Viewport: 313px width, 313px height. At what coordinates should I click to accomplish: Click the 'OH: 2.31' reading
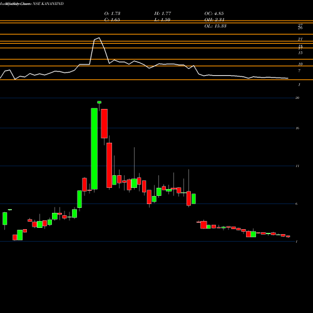coord(214,20)
